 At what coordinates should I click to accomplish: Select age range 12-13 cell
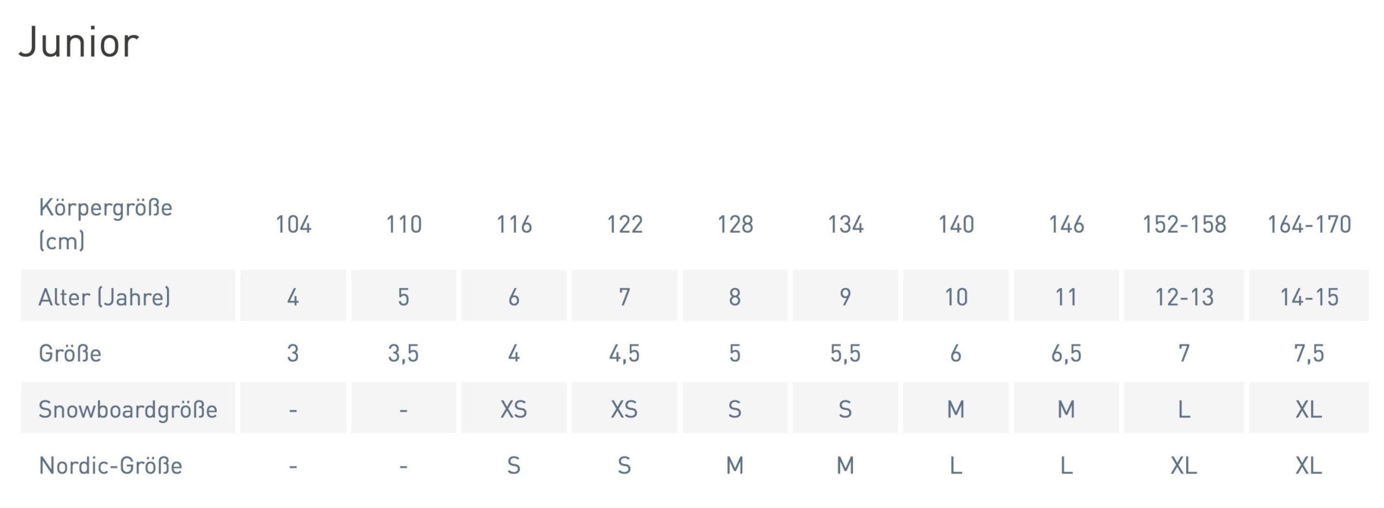tap(1184, 297)
